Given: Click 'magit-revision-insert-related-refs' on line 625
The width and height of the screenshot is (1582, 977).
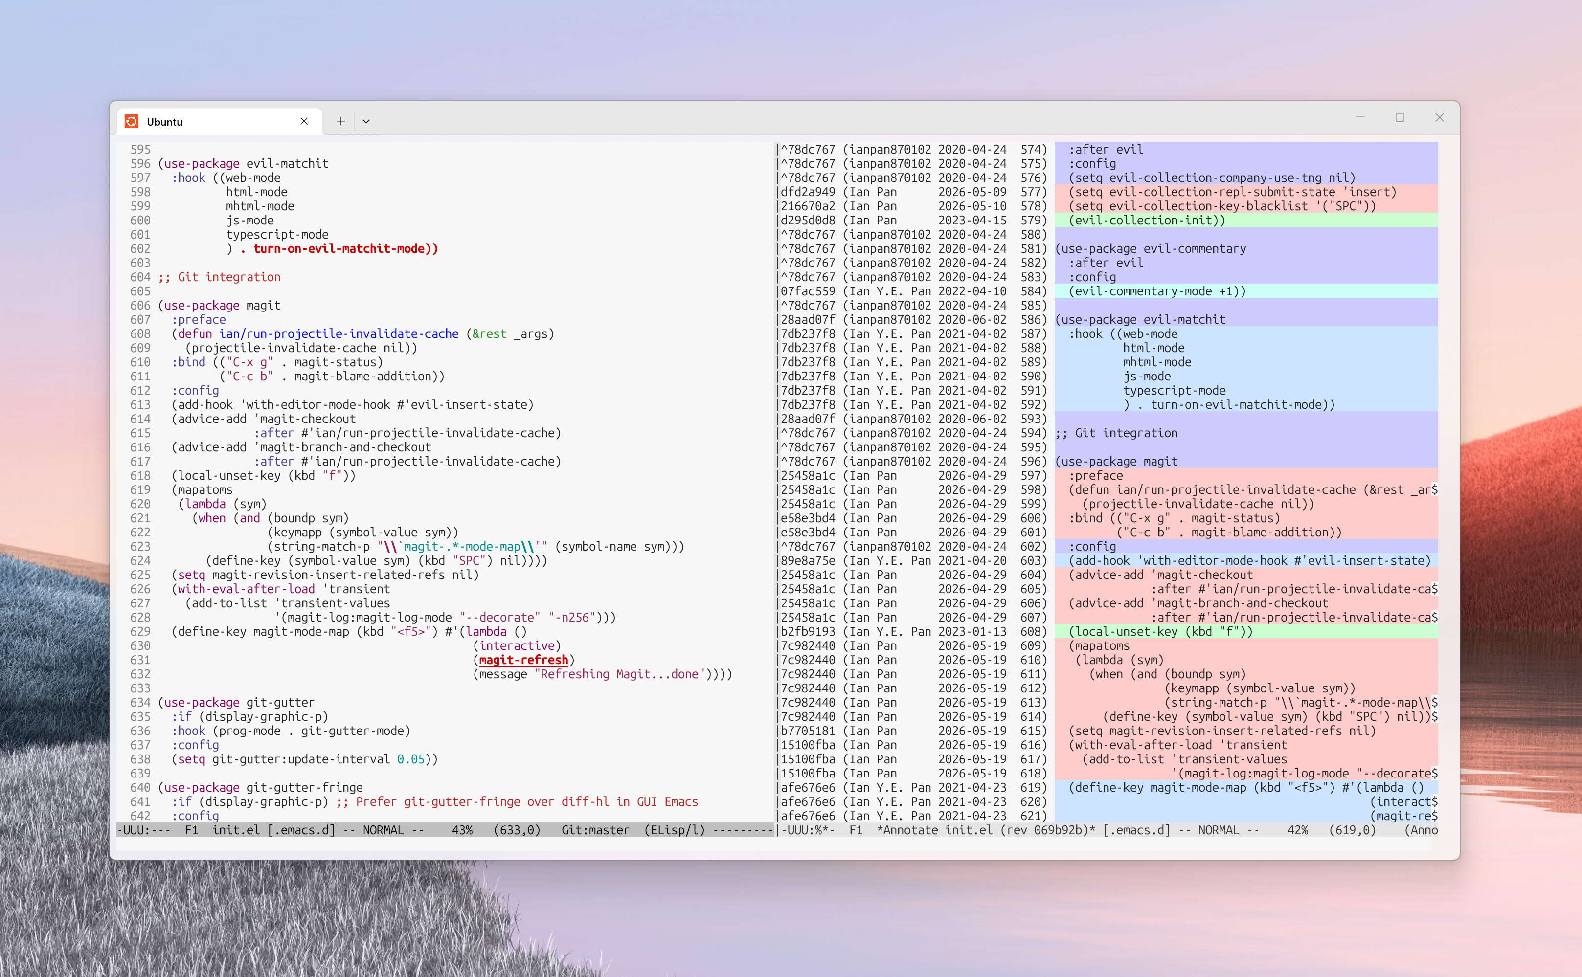Looking at the screenshot, I should (329, 576).
